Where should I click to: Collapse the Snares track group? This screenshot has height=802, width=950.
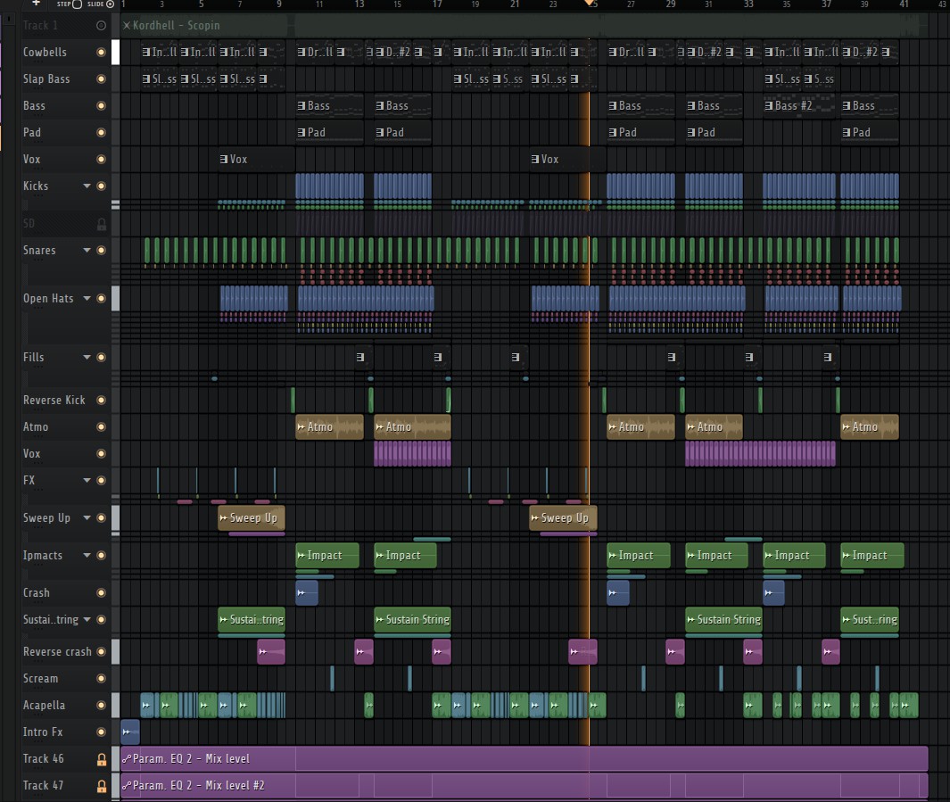point(87,250)
